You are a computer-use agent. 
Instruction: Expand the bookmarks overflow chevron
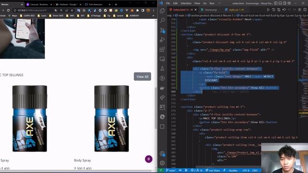153,16
